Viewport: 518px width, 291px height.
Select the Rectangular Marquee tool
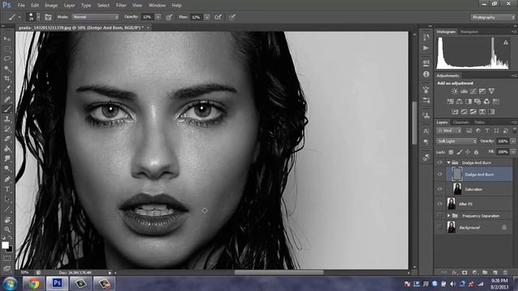[x=7, y=49]
